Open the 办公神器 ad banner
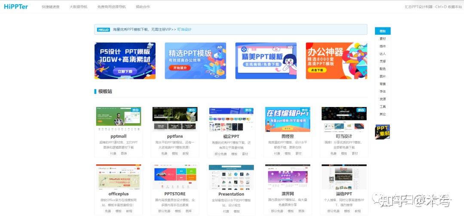464x220 pixels. (x=336, y=61)
